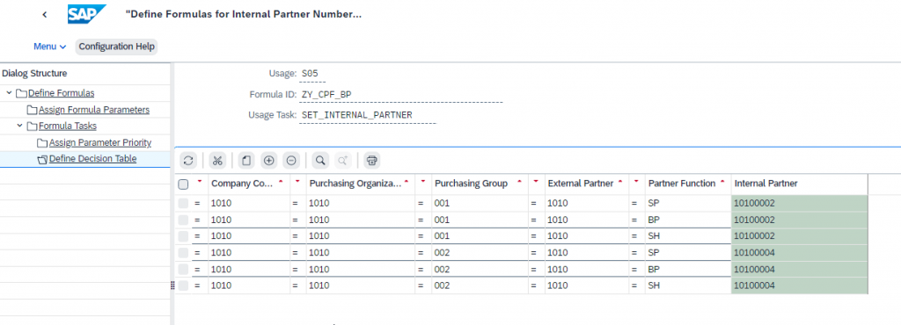Click the plus insert row icon
Image resolution: width=901 pixels, height=325 pixels.
click(x=268, y=161)
